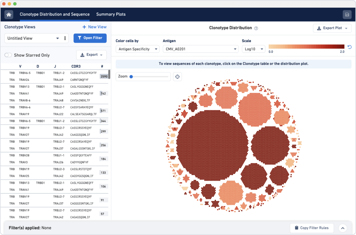The width and height of the screenshot is (356, 235).
Task: Change the Log10 scale dropdown
Action: coord(253,49)
